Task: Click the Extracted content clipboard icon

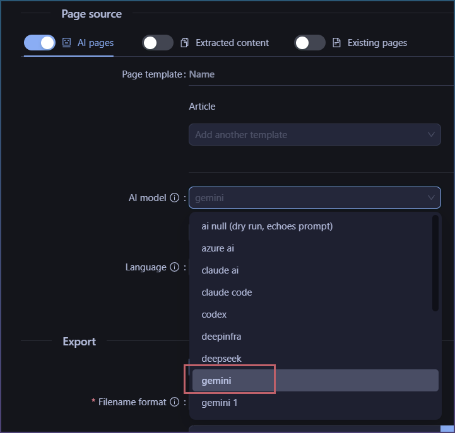Action: [184, 43]
